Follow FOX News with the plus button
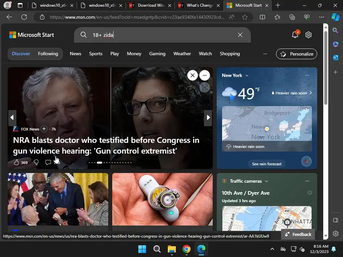The image size is (343, 257). (44, 129)
